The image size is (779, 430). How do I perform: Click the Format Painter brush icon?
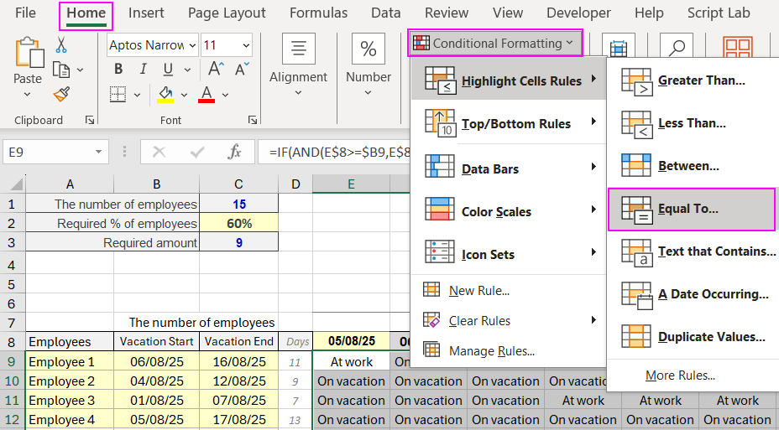coord(61,94)
